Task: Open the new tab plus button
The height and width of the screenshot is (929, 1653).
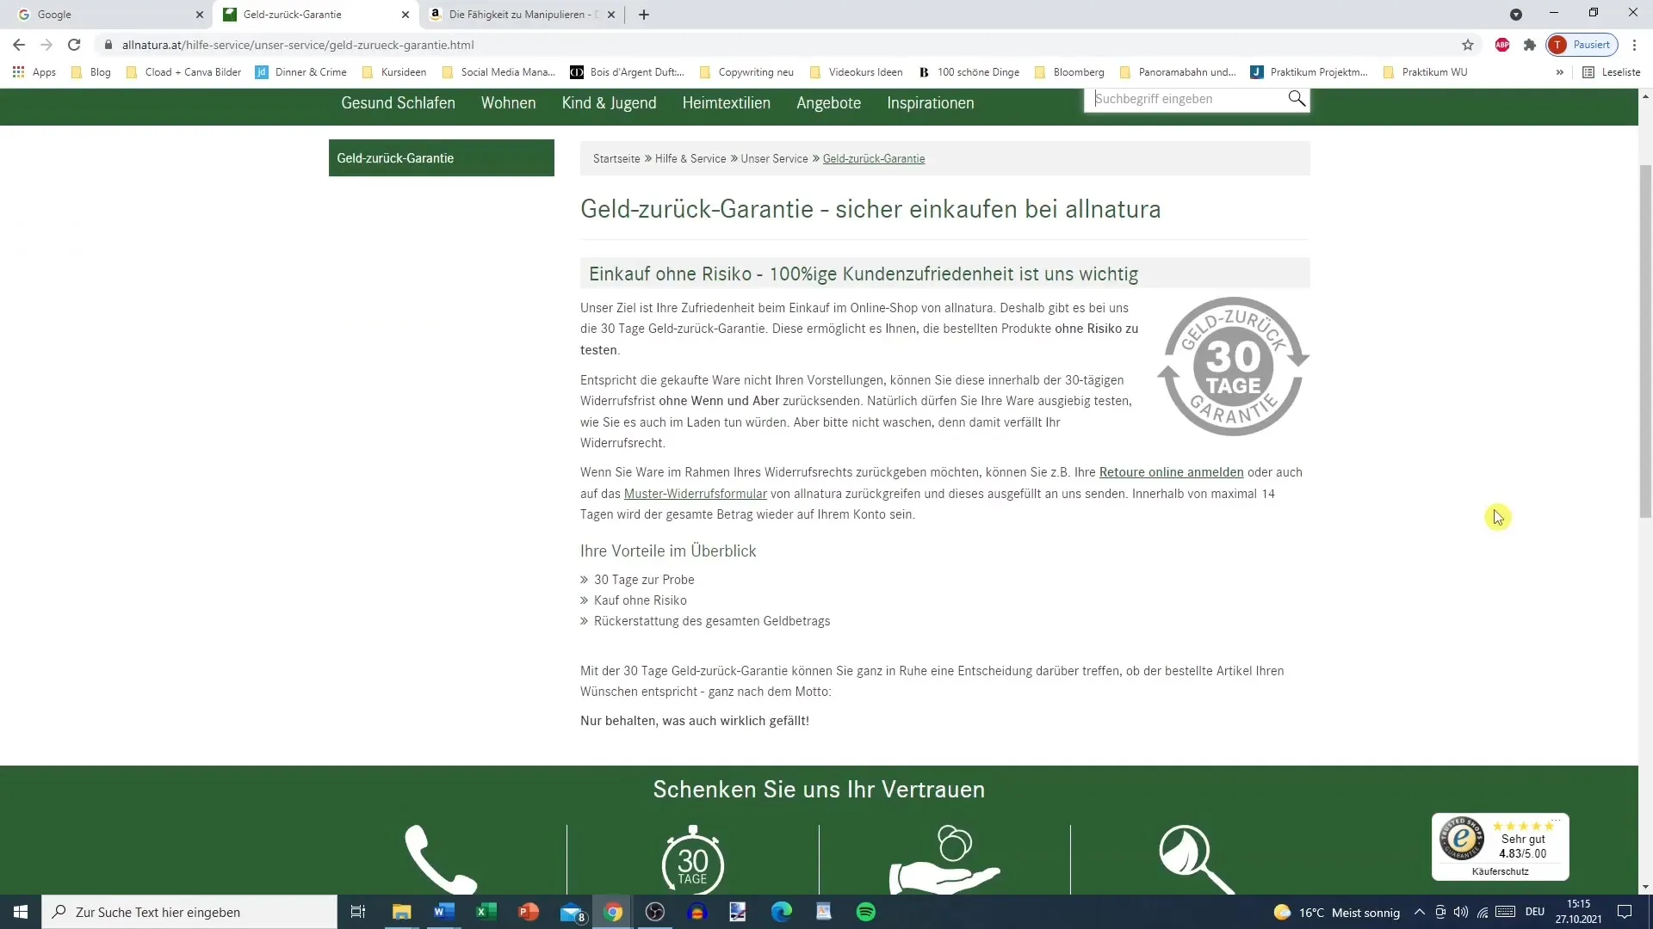Action: 644,15
